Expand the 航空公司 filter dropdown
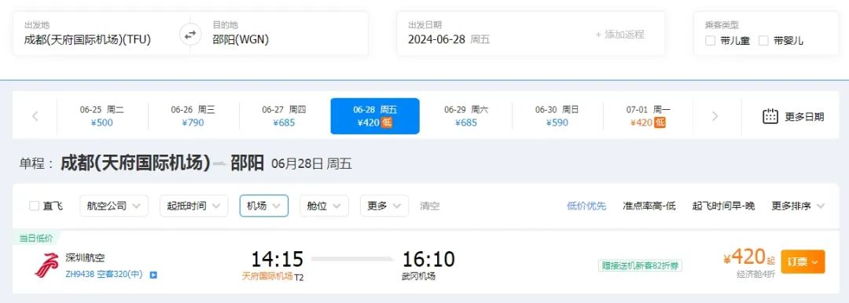Viewport: 849px width, 303px height. [x=114, y=206]
